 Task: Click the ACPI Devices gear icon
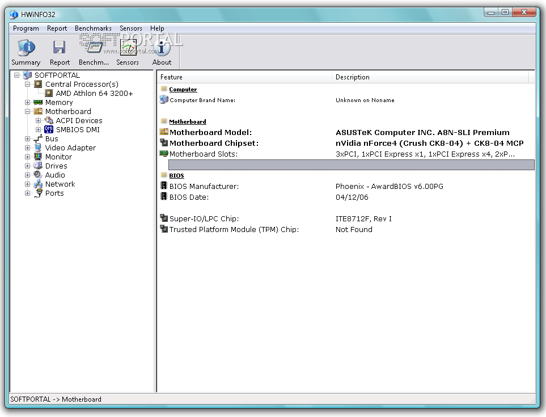point(49,120)
